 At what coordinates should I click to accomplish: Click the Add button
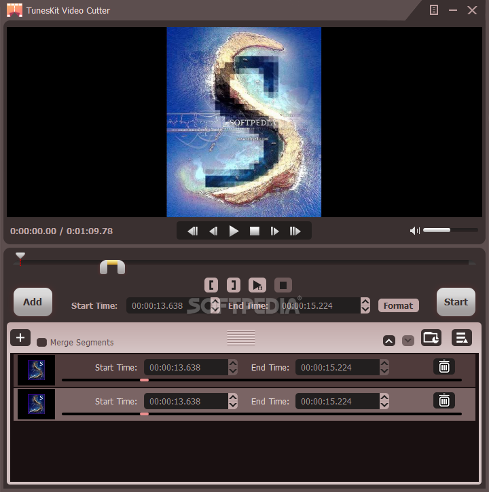(x=33, y=302)
